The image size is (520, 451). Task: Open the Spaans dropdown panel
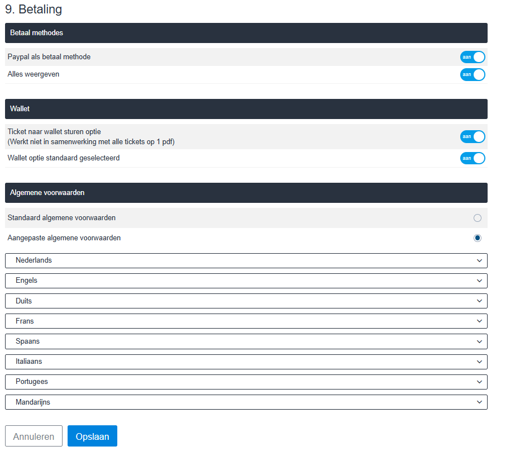[246, 341]
